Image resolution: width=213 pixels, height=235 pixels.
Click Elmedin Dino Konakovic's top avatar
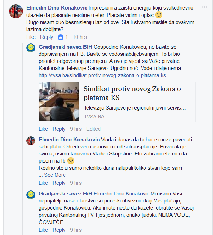(16, 11)
